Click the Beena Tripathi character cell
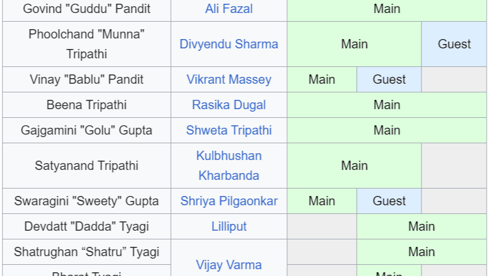 pos(86,105)
